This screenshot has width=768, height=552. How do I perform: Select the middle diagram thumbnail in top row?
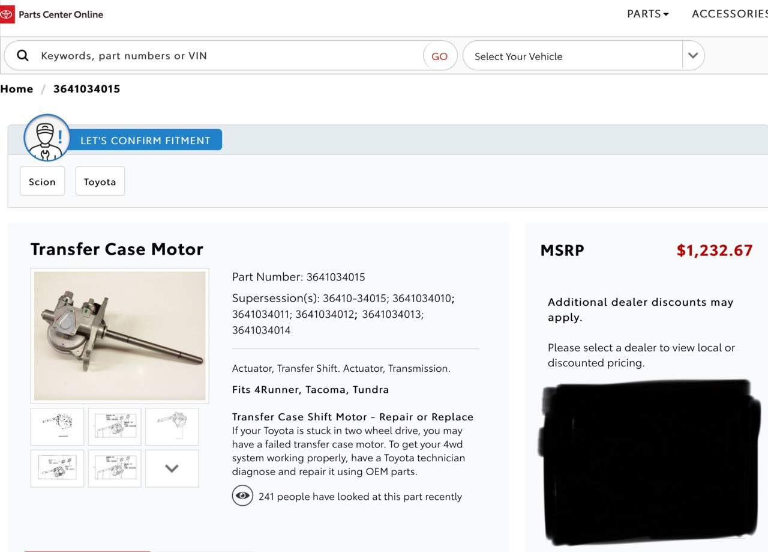coord(115,426)
